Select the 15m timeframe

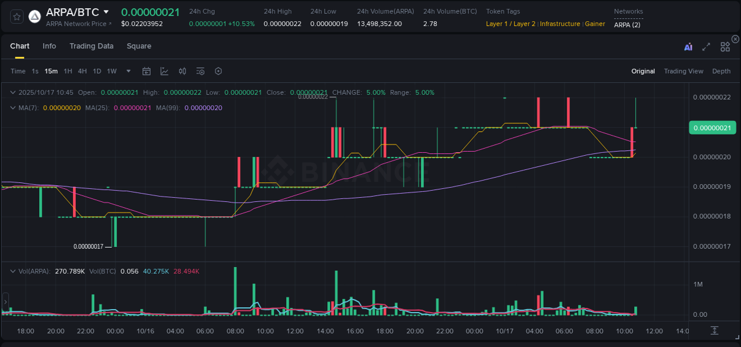[x=51, y=71]
